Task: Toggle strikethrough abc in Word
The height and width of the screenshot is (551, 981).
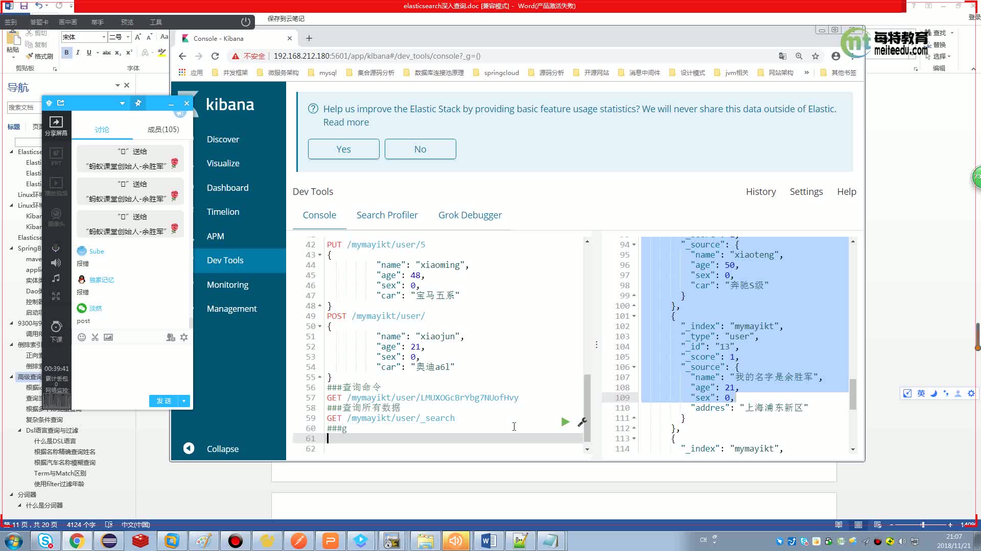Action: click(x=106, y=53)
